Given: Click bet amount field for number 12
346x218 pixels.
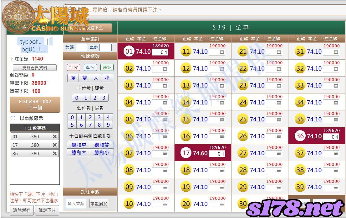Looking at the screenshot, I should click(217, 69).
